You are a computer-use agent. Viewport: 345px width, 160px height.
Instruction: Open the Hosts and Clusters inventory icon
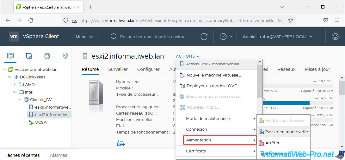pyautogui.click(x=10, y=56)
